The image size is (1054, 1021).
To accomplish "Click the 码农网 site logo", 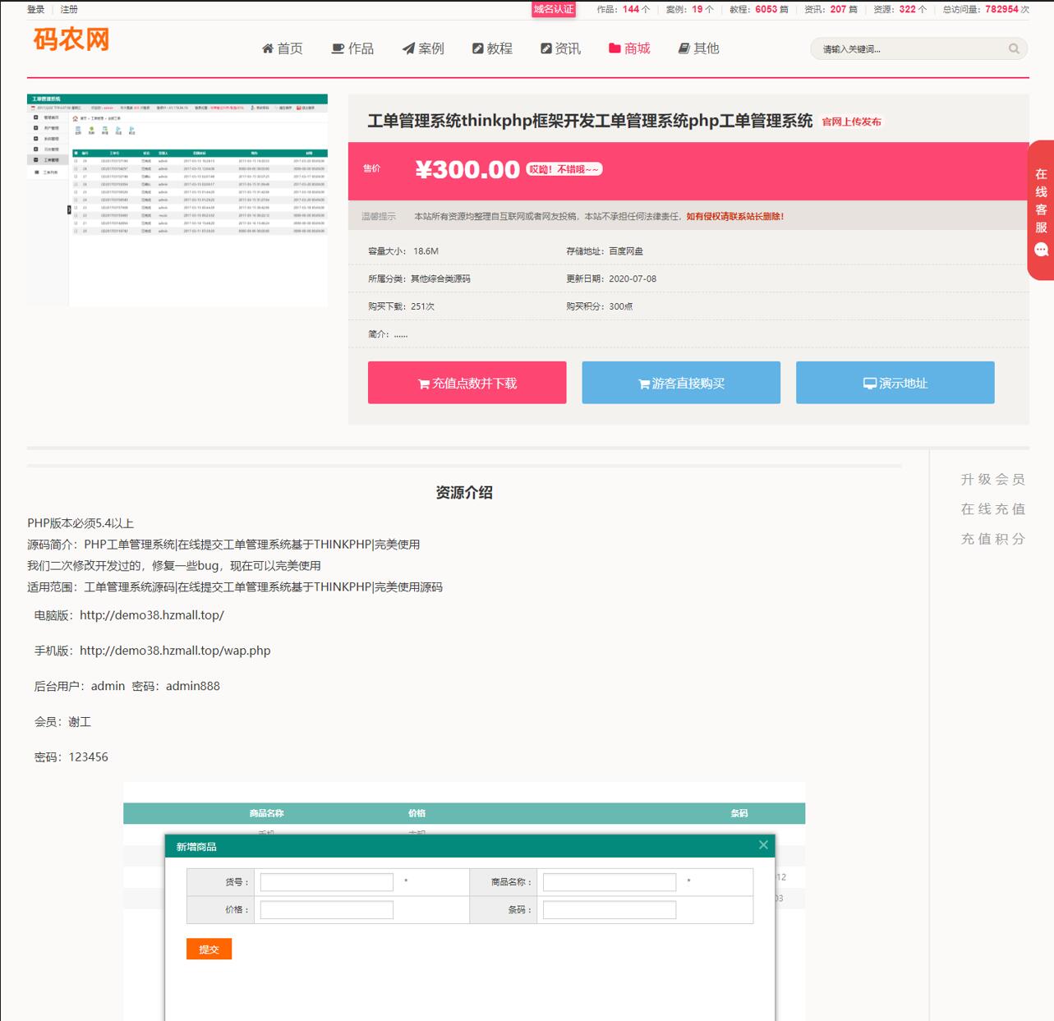I will [71, 39].
